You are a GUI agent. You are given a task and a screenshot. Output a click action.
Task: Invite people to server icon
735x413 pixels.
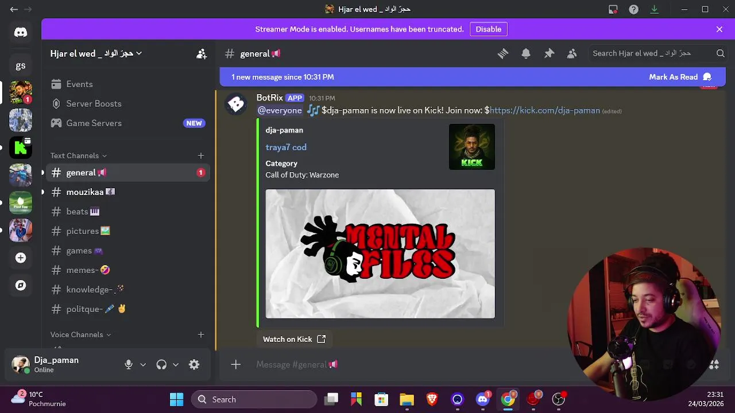point(202,53)
